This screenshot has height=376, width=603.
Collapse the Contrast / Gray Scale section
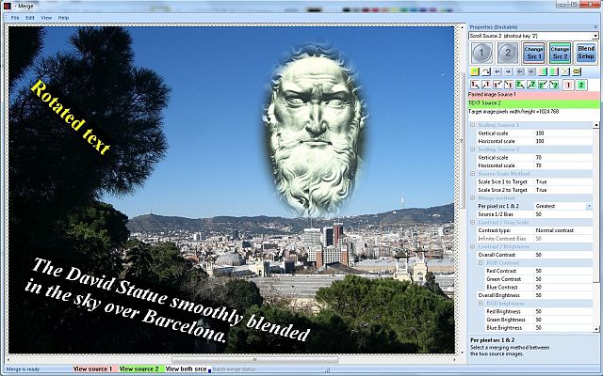point(473,222)
